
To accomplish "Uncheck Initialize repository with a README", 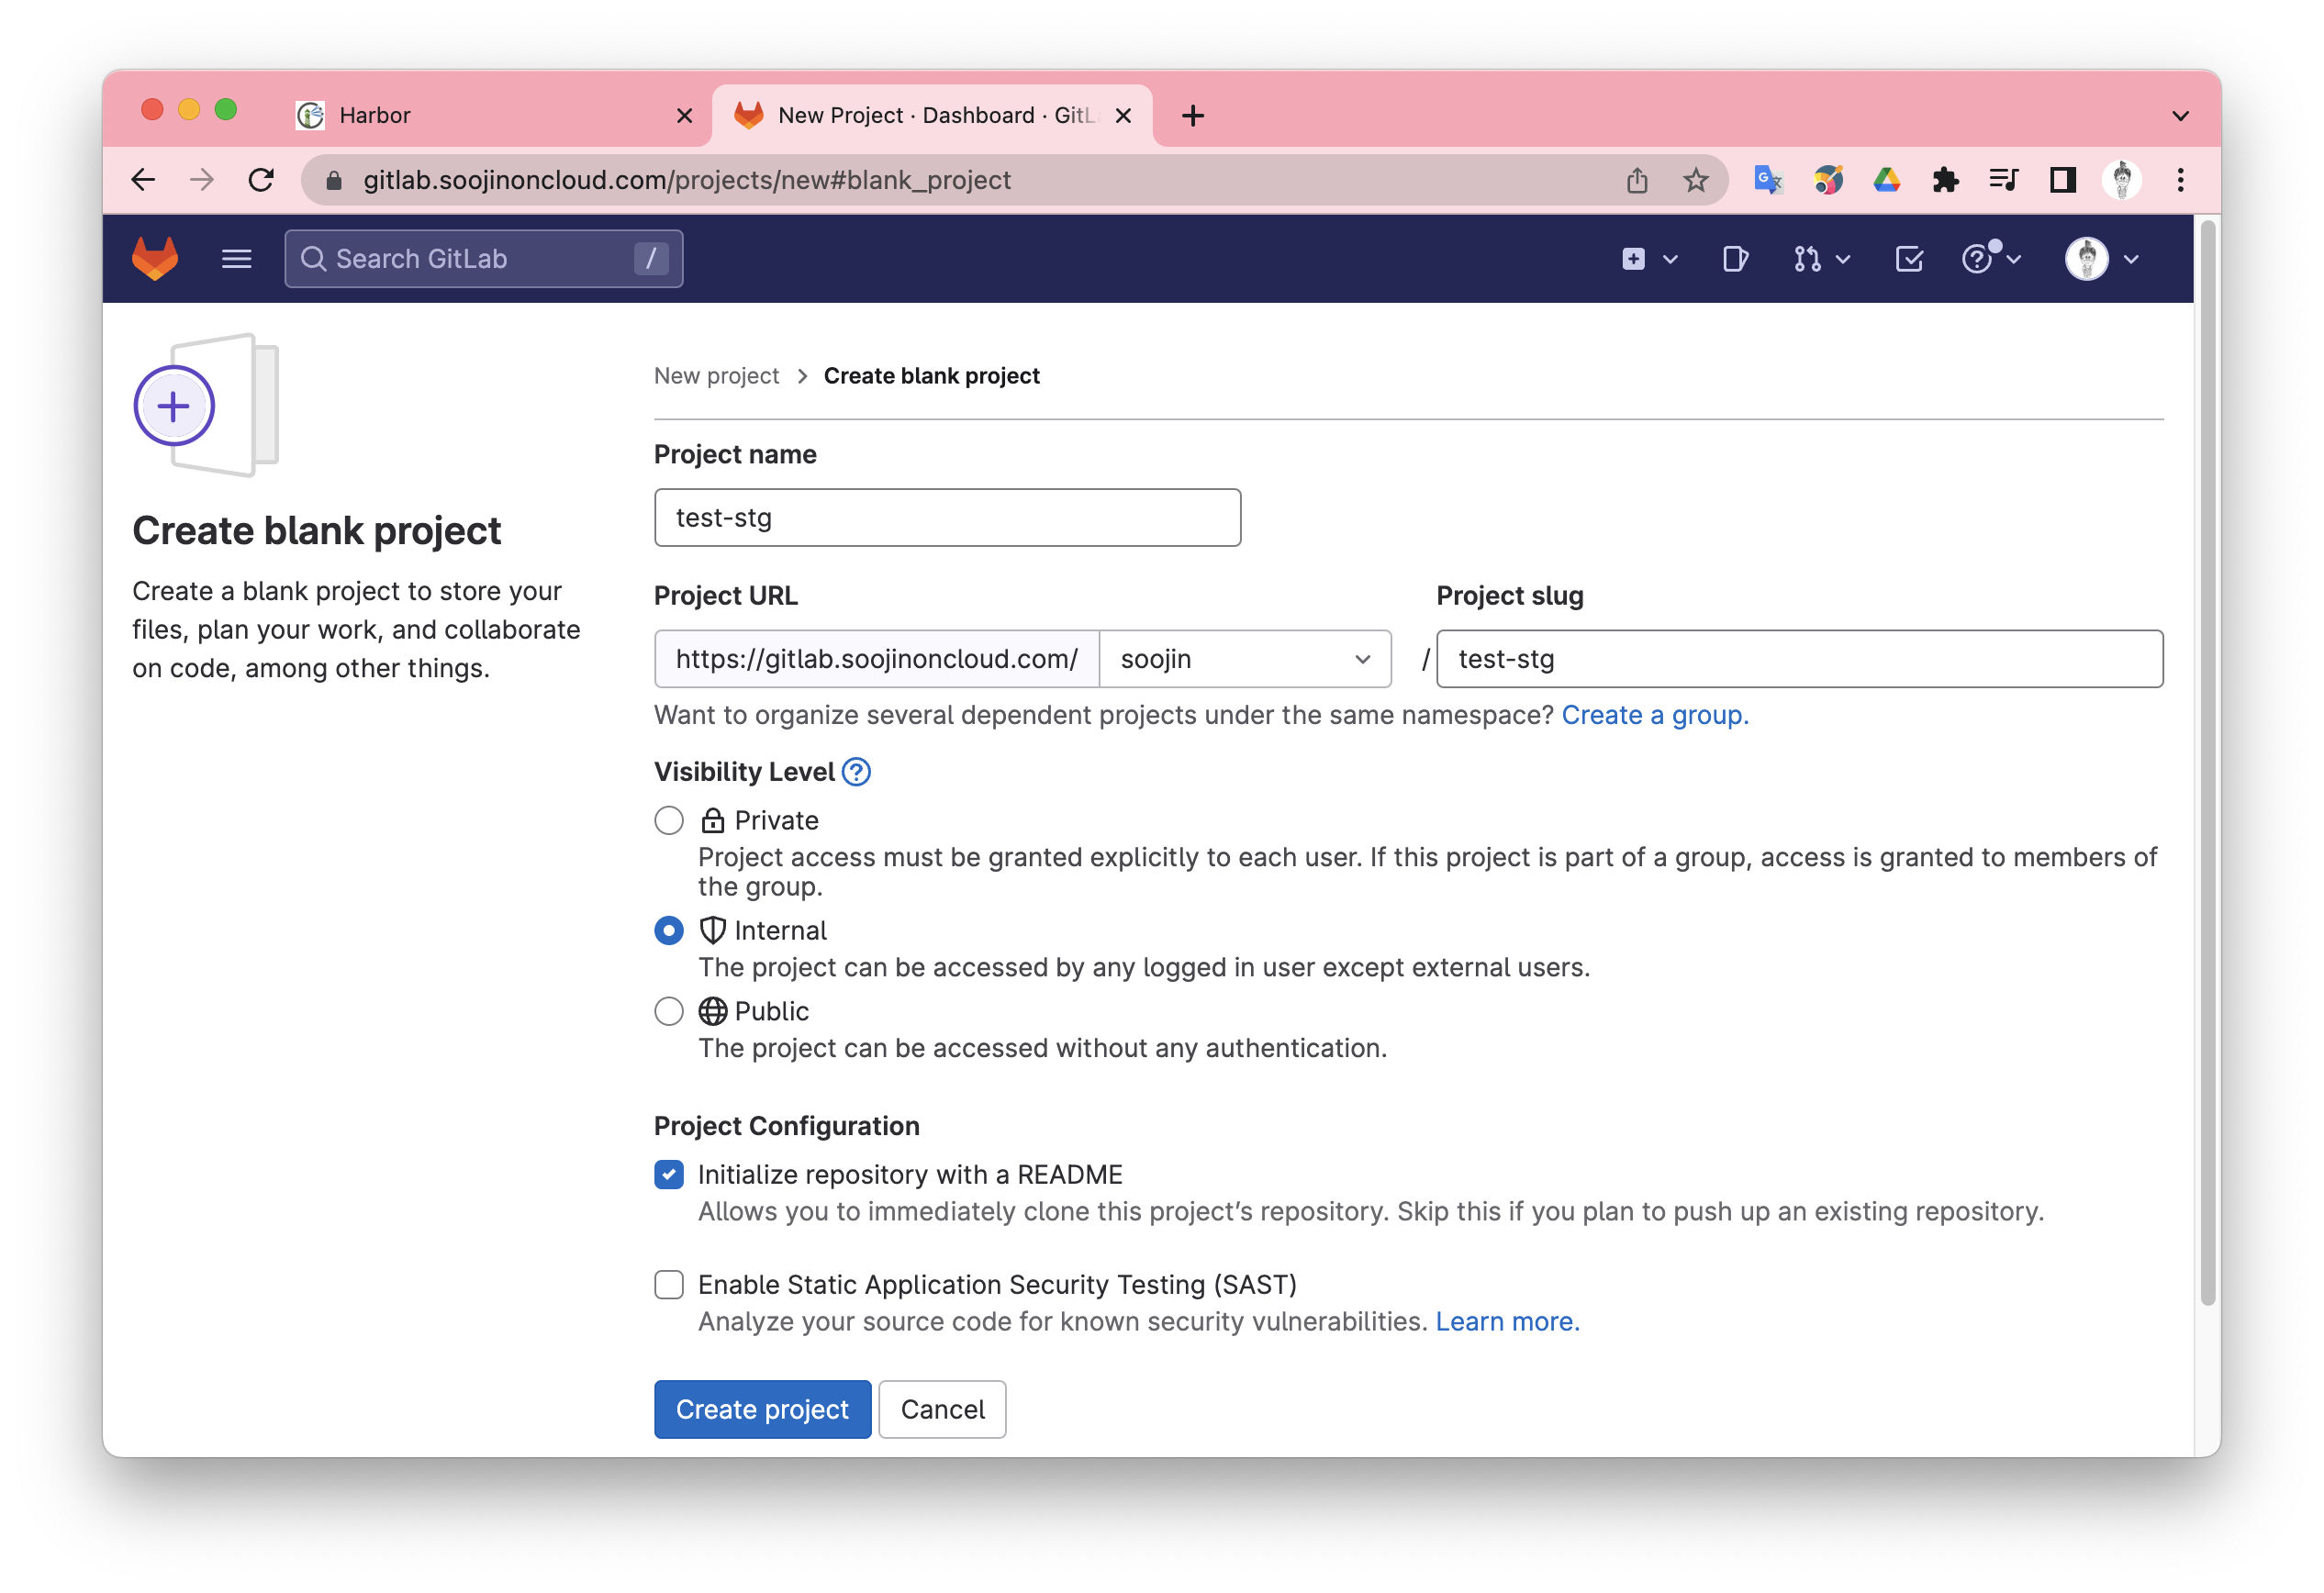I will (x=669, y=1174).
